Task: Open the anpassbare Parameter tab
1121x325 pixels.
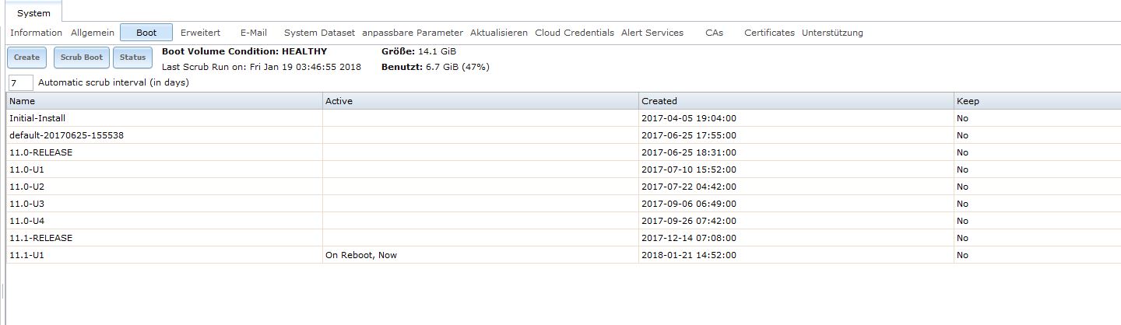Action: [413, 33]
